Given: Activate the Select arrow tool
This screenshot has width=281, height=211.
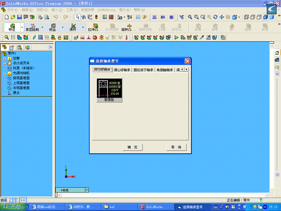Looking at the screenshot, I should (77, 17).
